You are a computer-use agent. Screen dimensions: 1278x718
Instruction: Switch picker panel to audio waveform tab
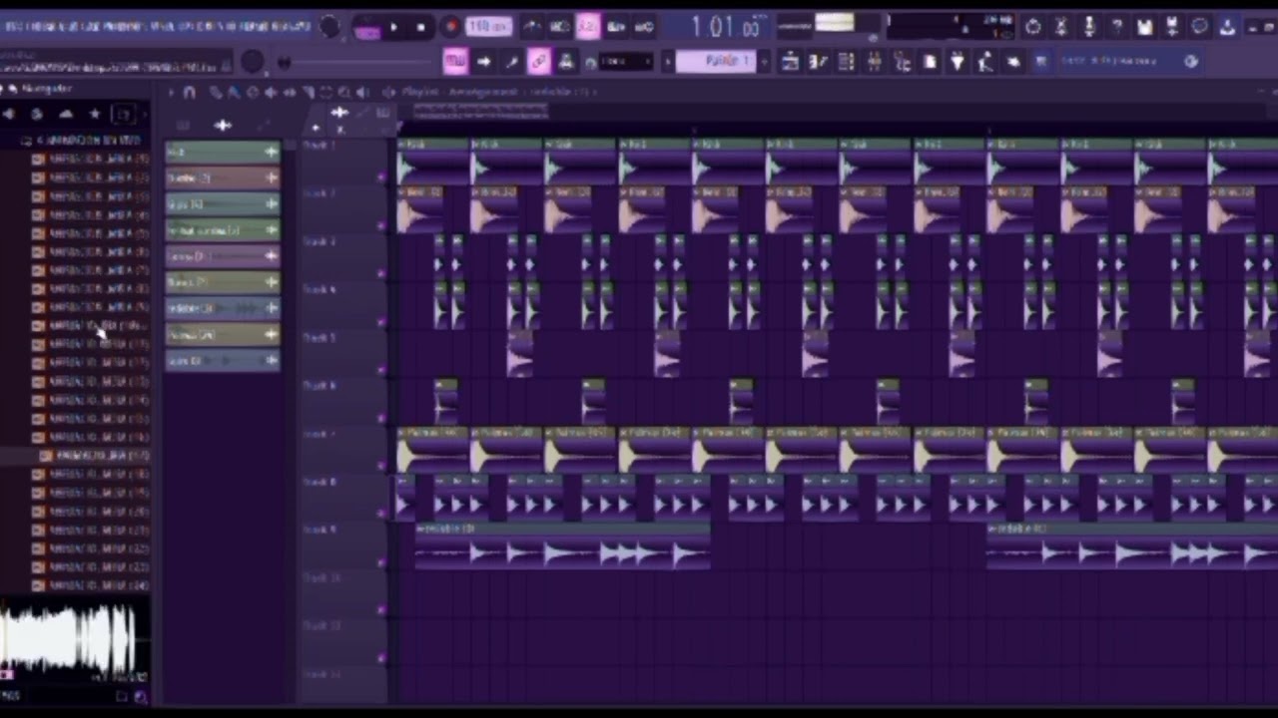tap(223, 126)
